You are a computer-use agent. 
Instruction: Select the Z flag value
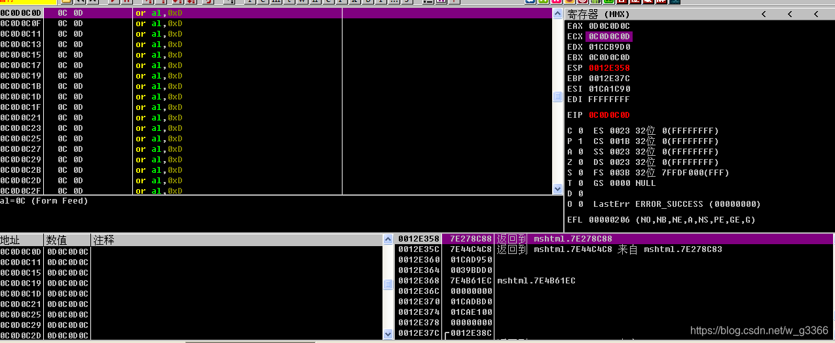click(x=581, y=162)
